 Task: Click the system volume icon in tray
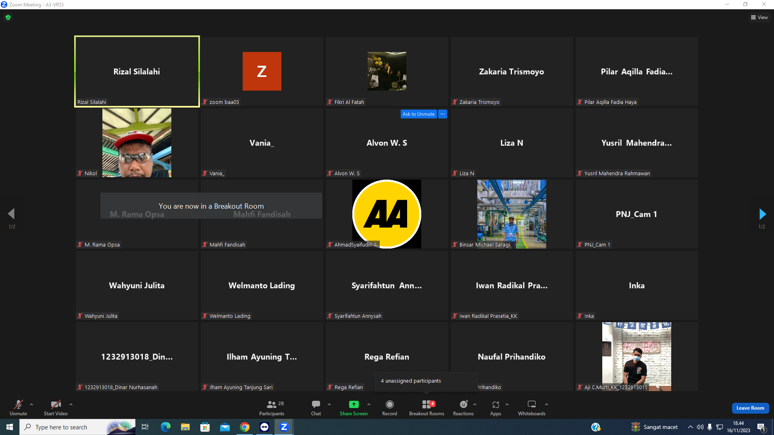[x=700, y=427]
